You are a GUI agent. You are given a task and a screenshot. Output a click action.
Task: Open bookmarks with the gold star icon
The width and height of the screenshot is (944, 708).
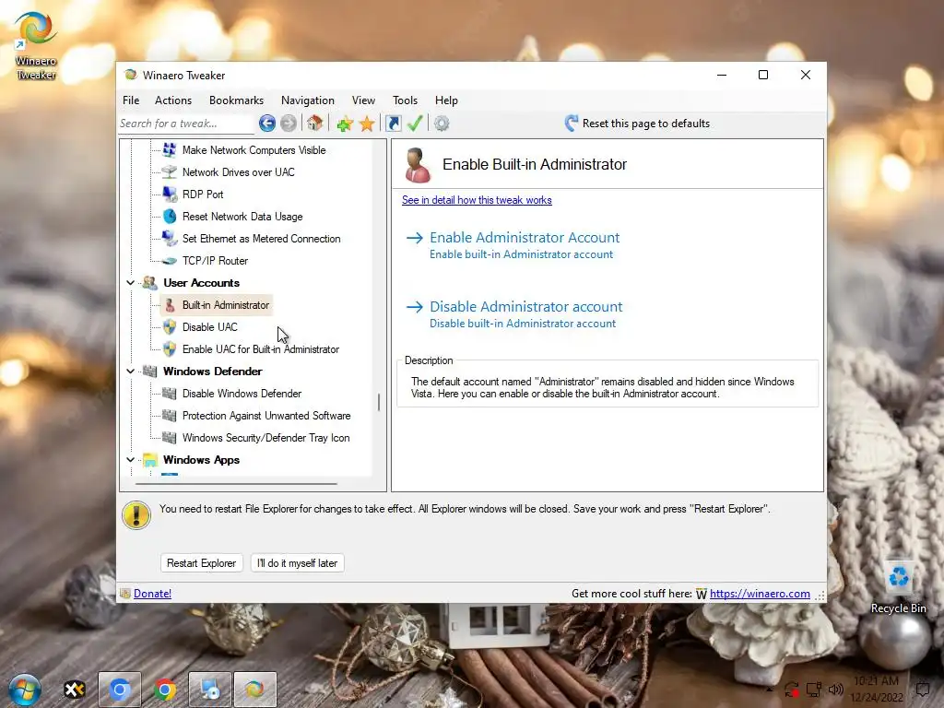[367, 124]
